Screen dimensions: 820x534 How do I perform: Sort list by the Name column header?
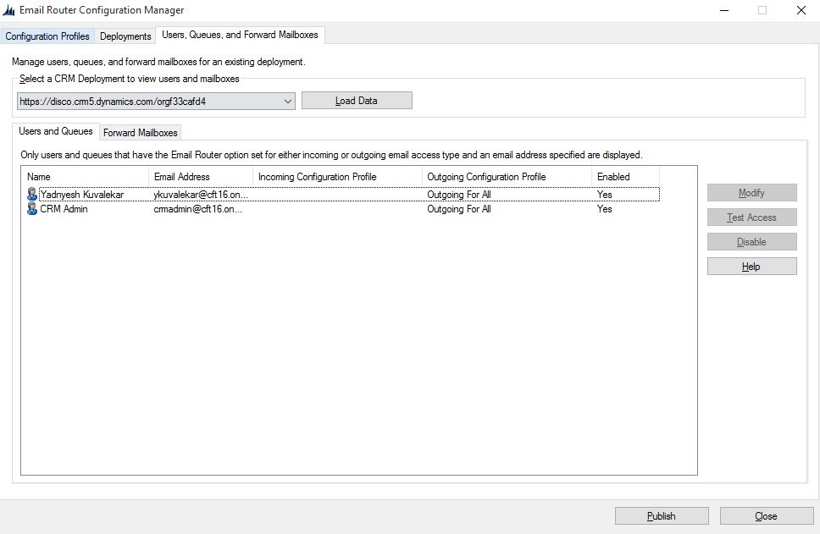86,177
